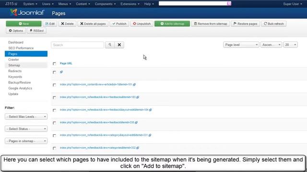The width and height of the screenshot is (307, 172).
Task: Select checkbox for article Itemid=101 page
Action: [54, 85]
